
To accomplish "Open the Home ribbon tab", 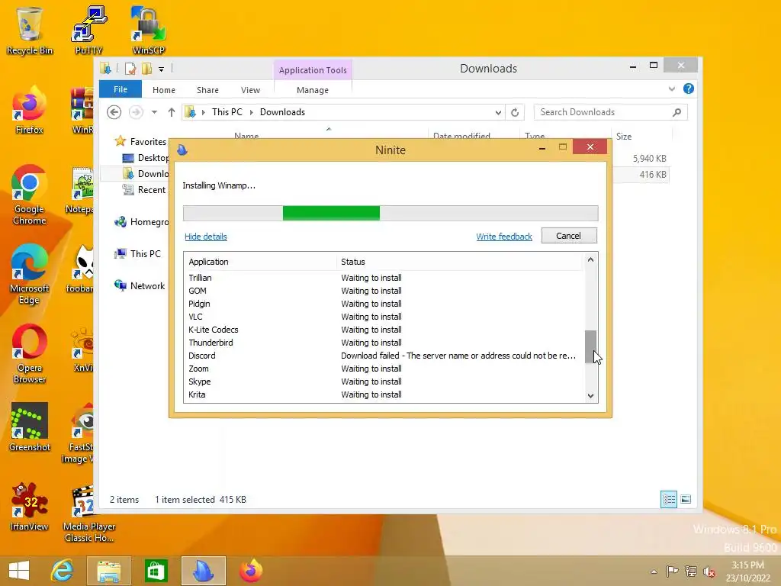I will [x=164, y=90].
